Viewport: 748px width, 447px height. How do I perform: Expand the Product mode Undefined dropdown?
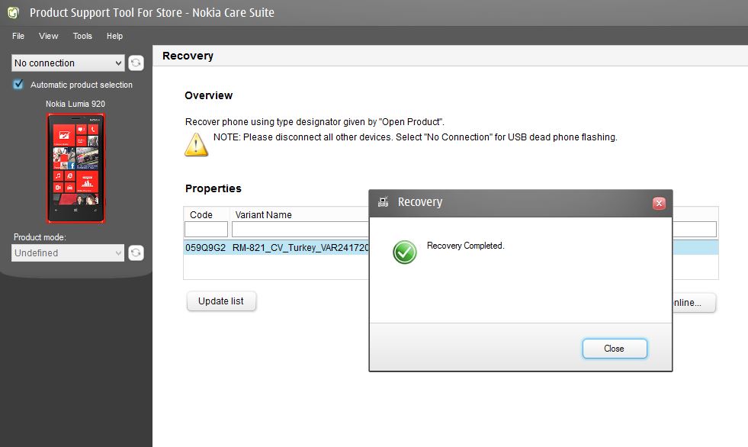[68, 252]
